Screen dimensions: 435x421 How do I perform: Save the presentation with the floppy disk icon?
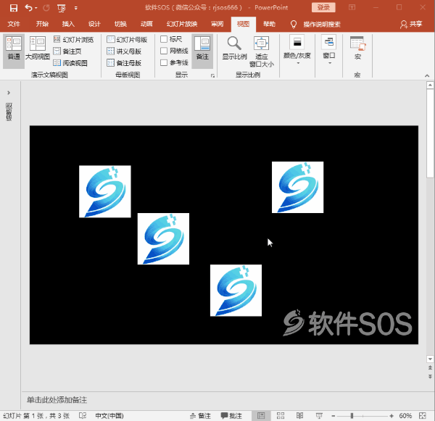[13, 8]
